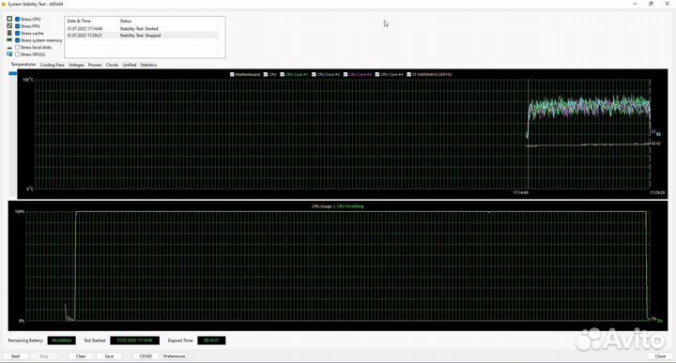Uncheck the Stress system memory checkbox
The height and width of the screenshot is (363, 676).
(x=18, y=40)
